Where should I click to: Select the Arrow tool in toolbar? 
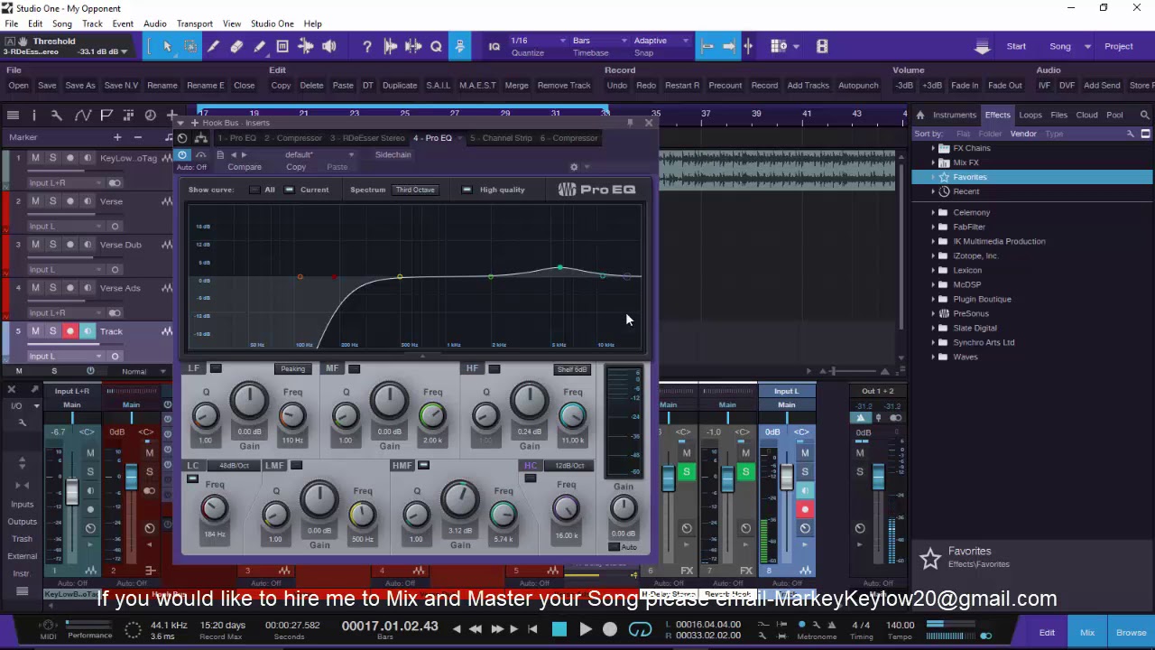click(167, 46)
